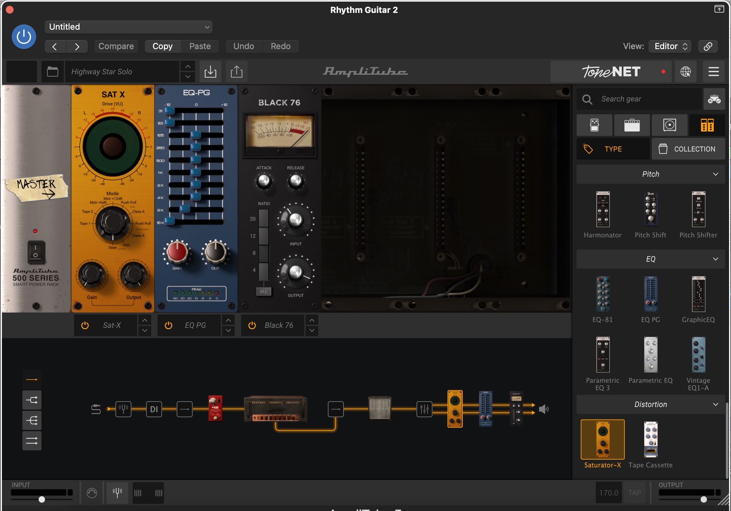Select the amplifiers gear category
731x511 pixels.
(x=632, y=125)
